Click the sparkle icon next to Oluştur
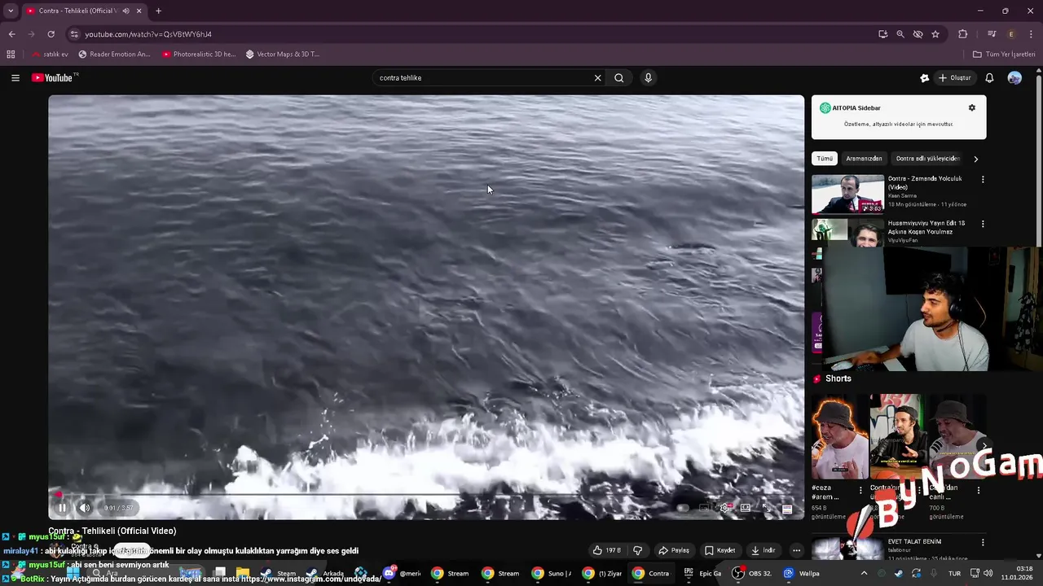1043x586 pixels. 924,78
